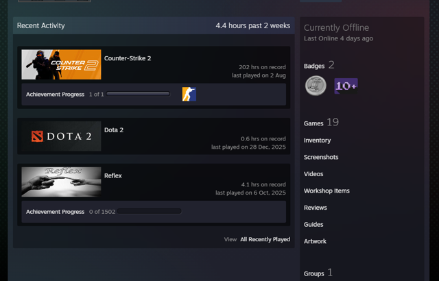439x281 pixels.
Task: Click the 'Last Online 4 days ago' text
Action: (x=338, y=38)
